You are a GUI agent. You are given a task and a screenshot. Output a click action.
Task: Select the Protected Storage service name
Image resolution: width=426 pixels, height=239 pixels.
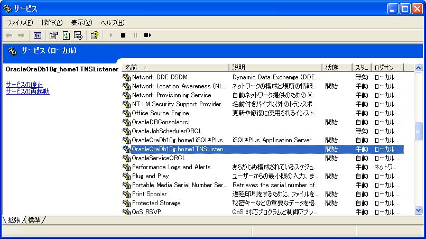click(x=156, y=203)
